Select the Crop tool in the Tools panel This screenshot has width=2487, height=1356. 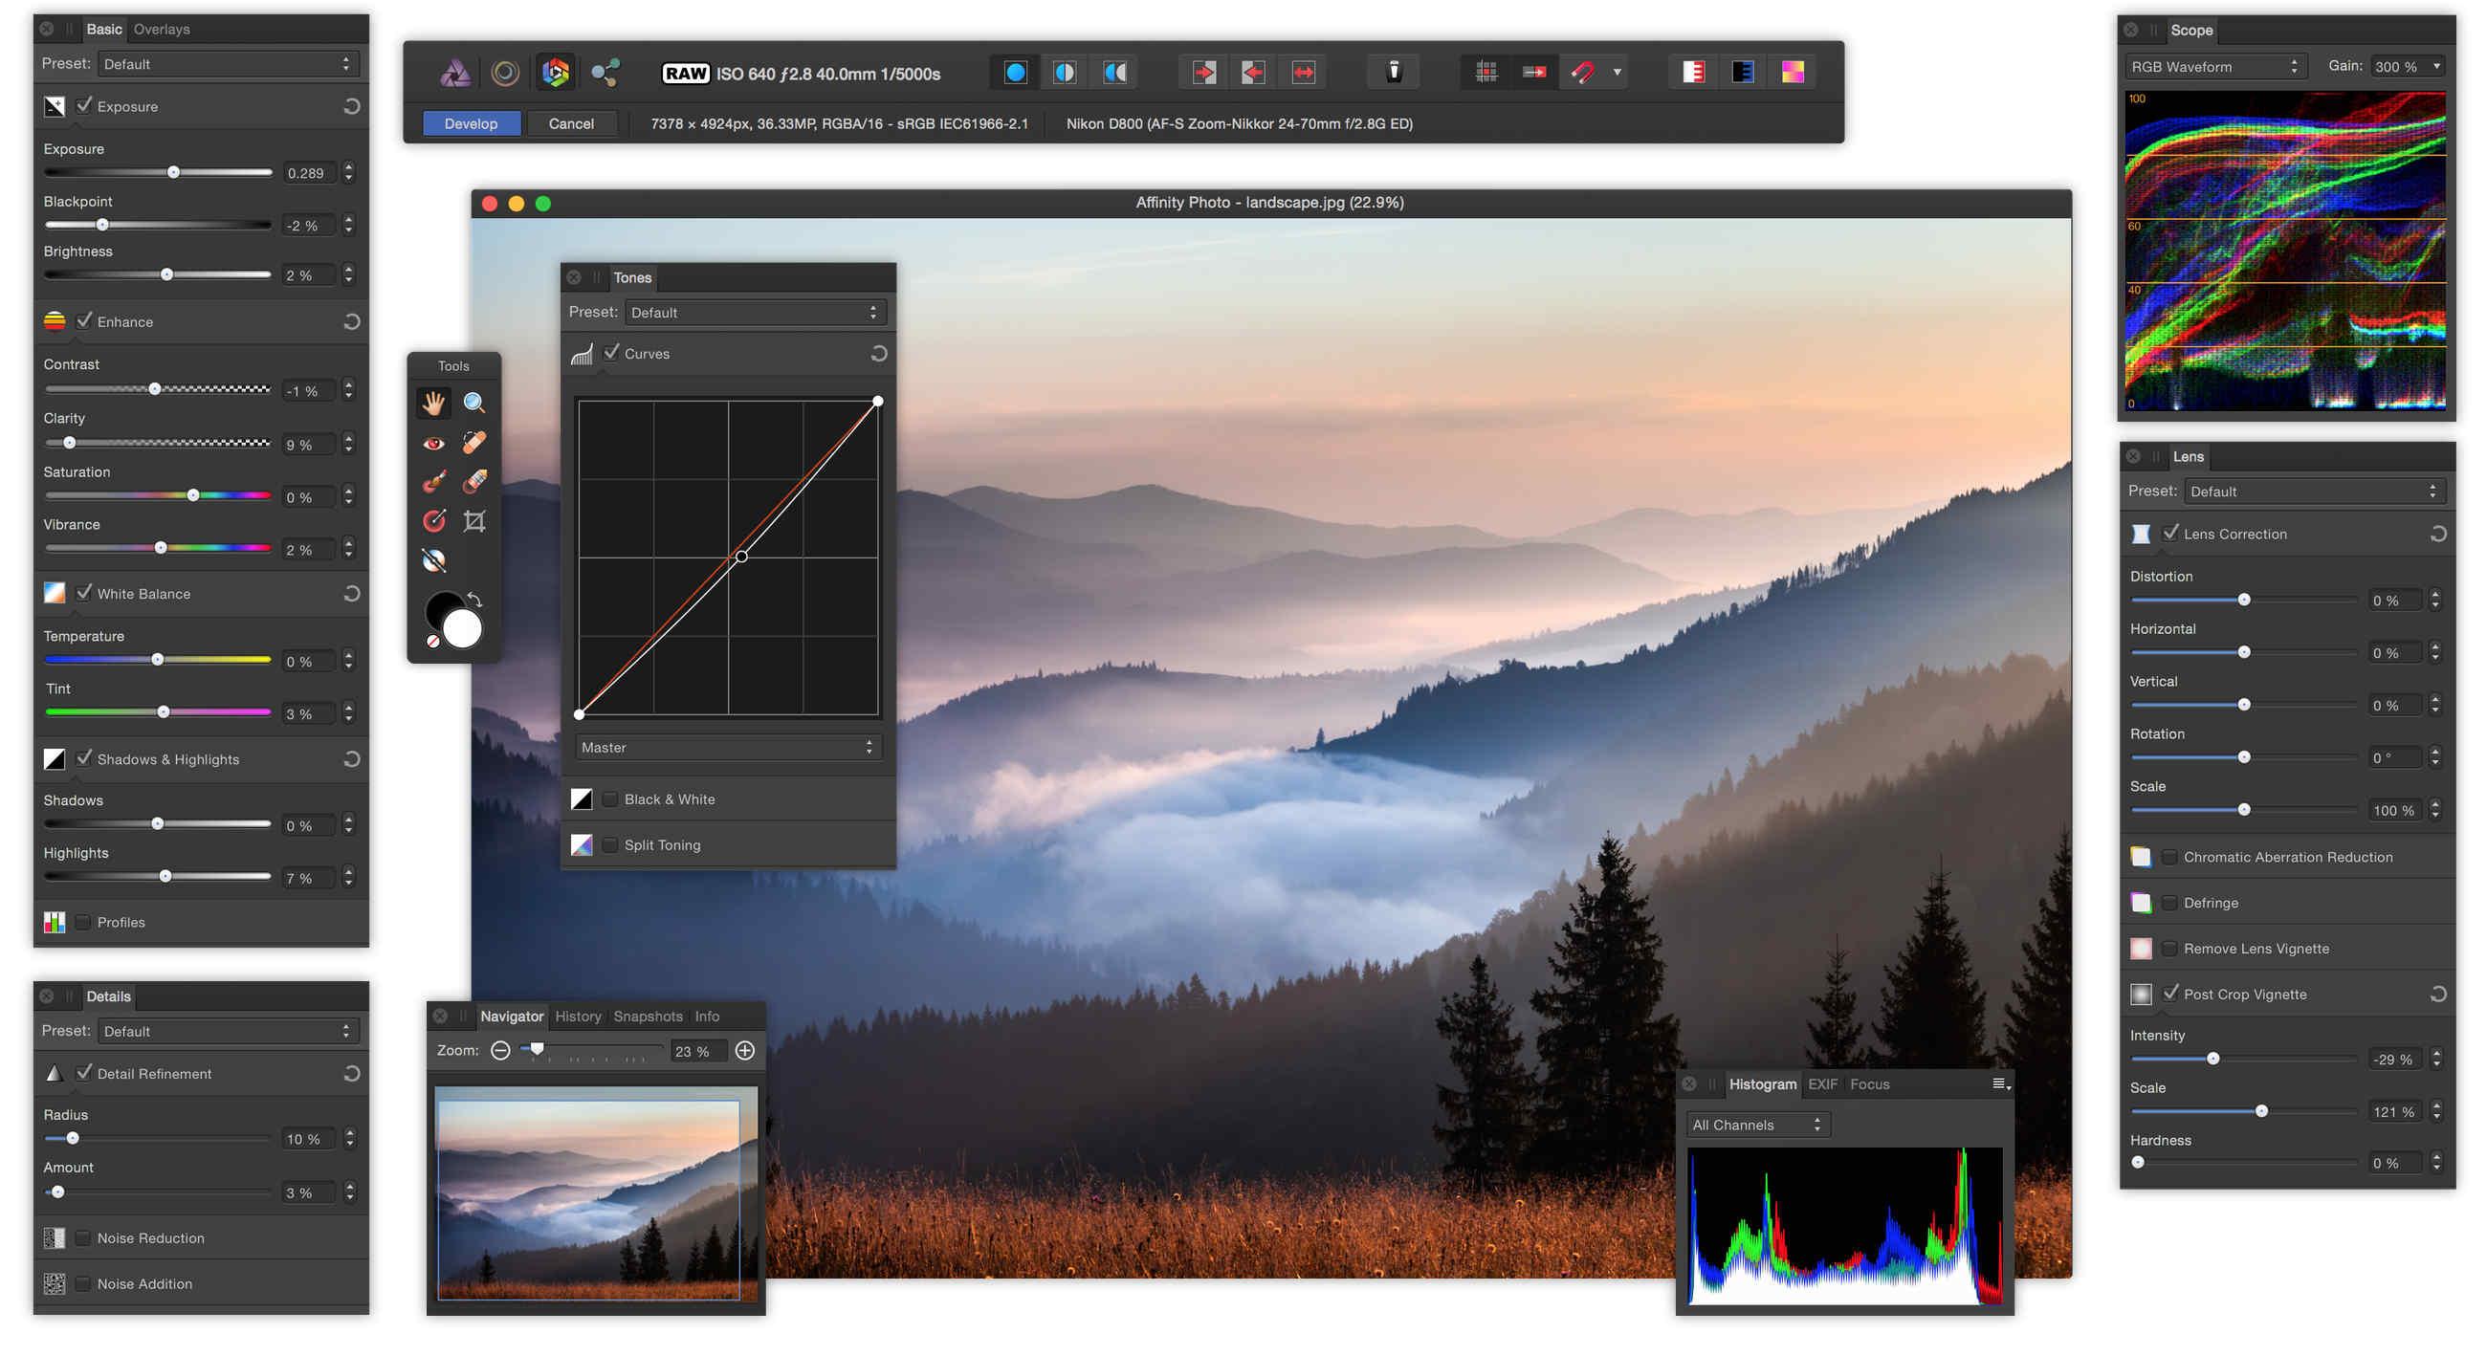click(473, 520)
